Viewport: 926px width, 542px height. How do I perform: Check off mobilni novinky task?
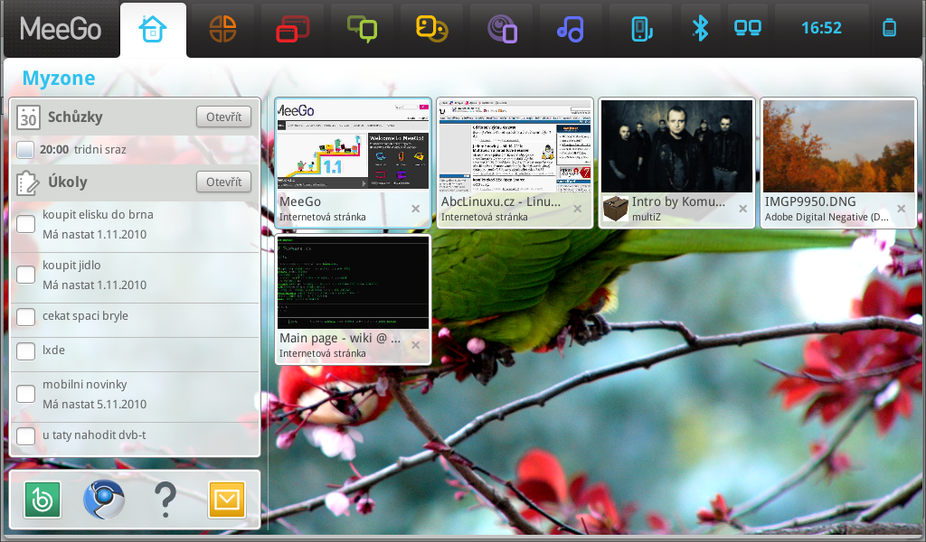point(25,394)
